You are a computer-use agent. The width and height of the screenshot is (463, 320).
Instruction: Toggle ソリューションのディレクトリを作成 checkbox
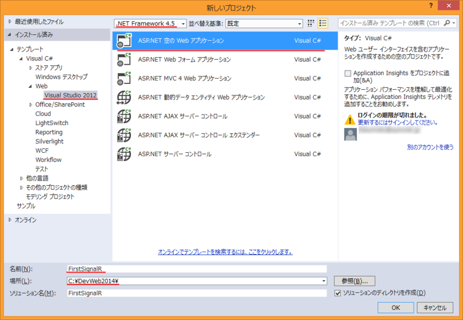[x=337, y=293]
